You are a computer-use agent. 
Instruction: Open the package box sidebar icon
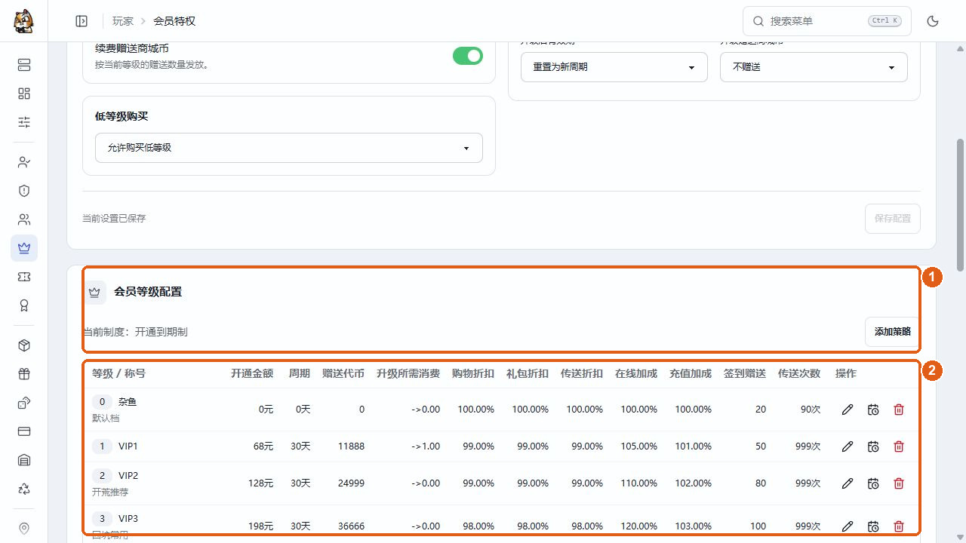click(x=24, y=345)
